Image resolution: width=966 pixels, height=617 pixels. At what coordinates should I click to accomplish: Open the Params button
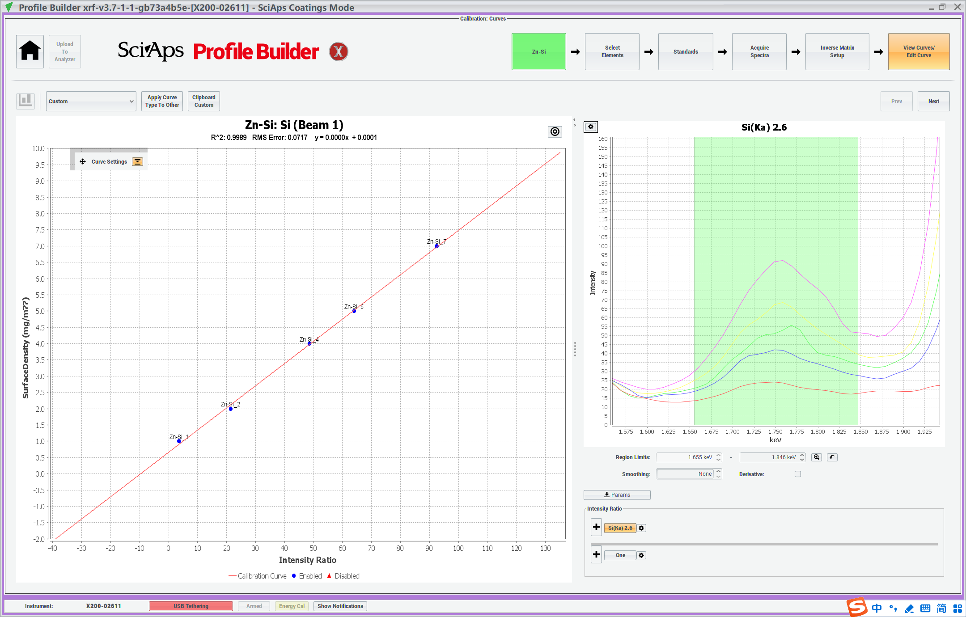coord(617,494)
